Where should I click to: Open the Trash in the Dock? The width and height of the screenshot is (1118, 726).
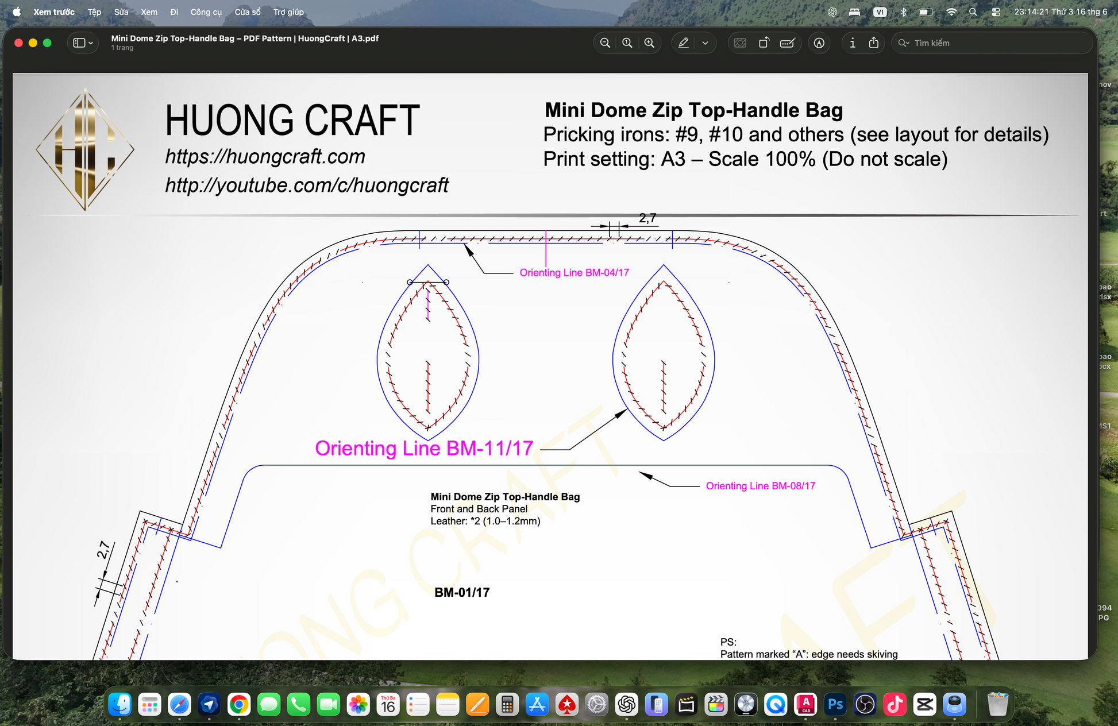(x=998, y=704)
